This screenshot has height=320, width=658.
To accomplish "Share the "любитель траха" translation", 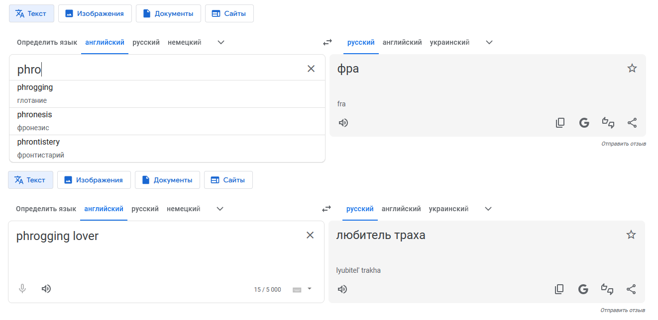I will pyautogui.click(x=631, y=289).
